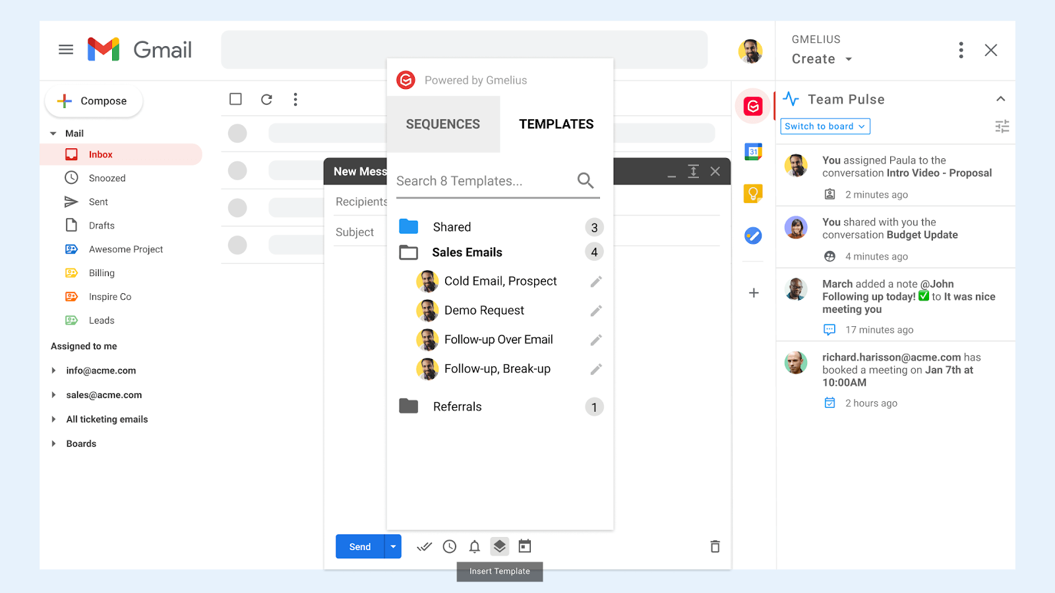Click the Gmail logo
This screenshot has height=593, width=1055.
pos(139,49)
